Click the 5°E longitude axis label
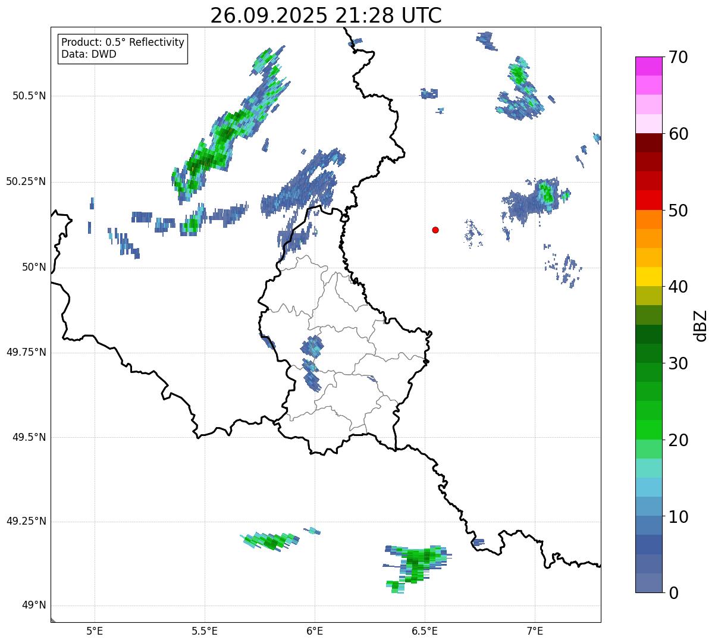This screenshot has width=715, height=643. (x=95, y=631)
